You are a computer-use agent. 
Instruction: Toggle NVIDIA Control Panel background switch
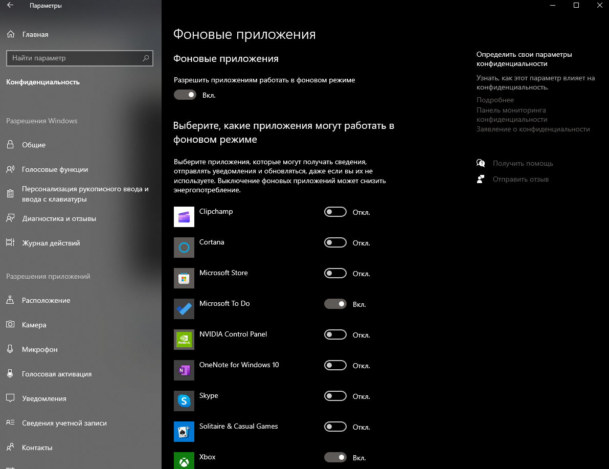[335, 335]
